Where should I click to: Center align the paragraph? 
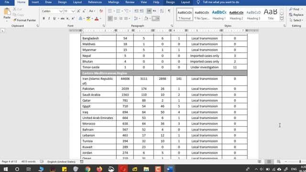115,19
